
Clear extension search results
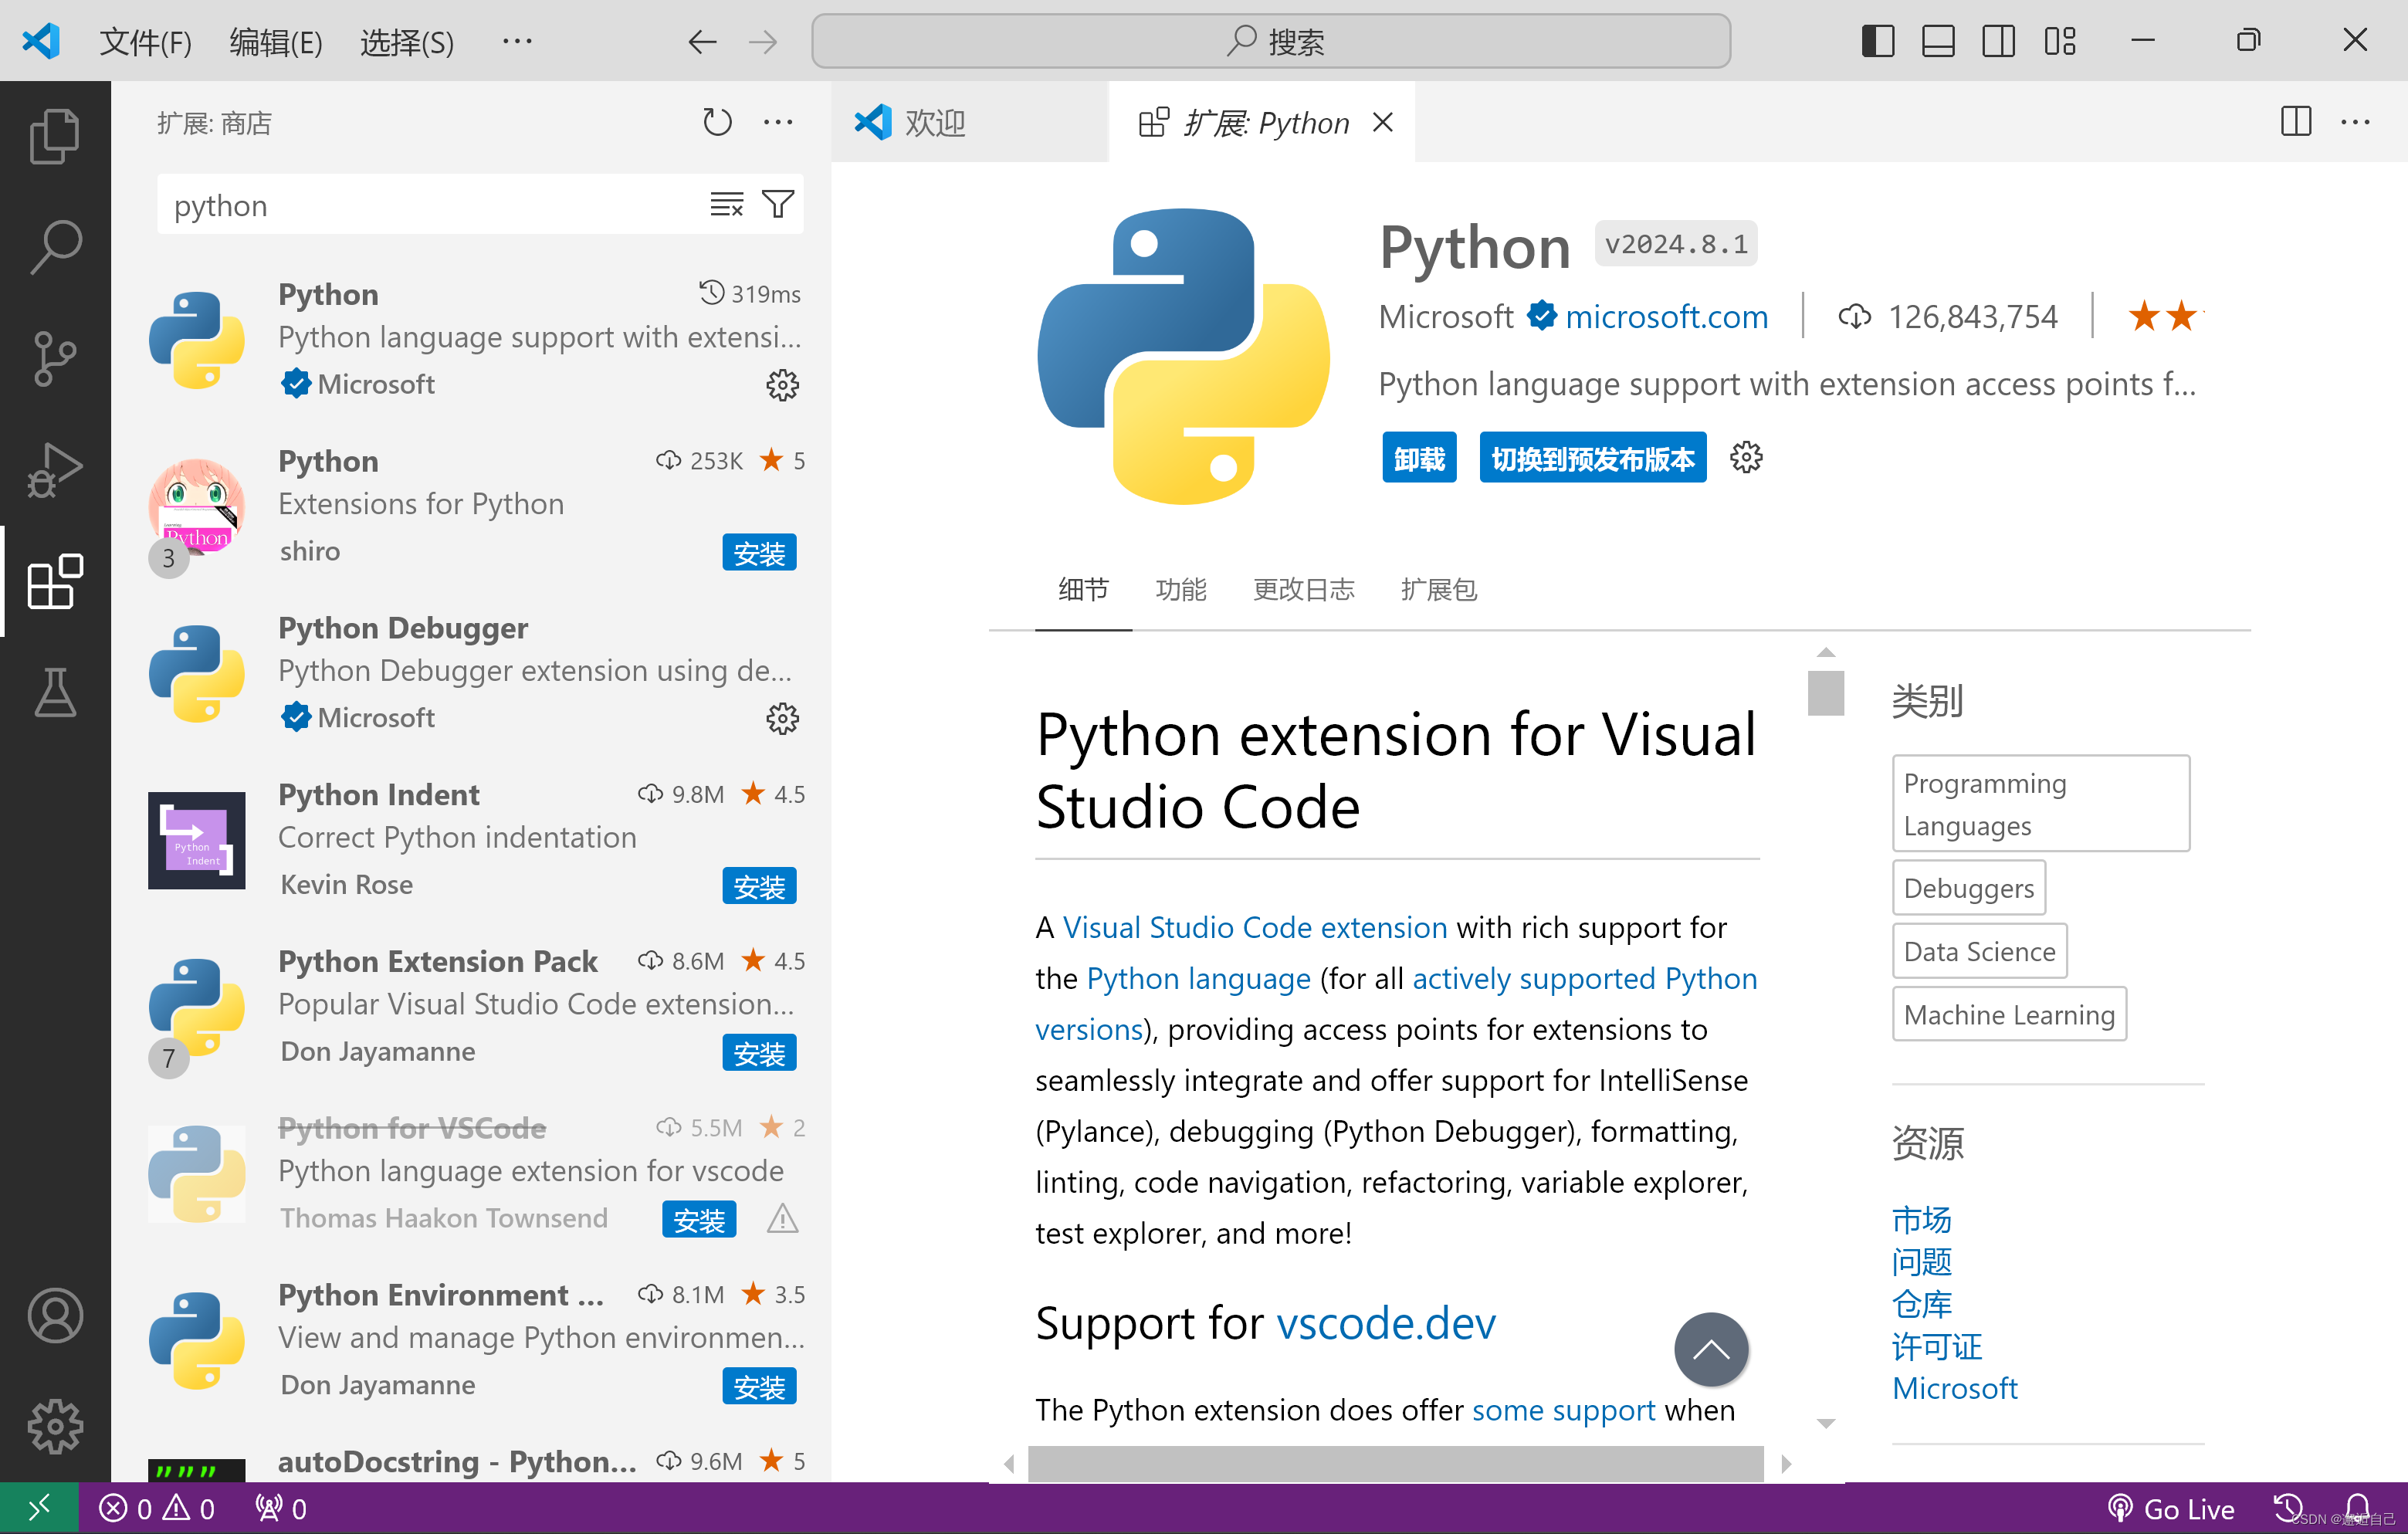click(x=726, y=205)
